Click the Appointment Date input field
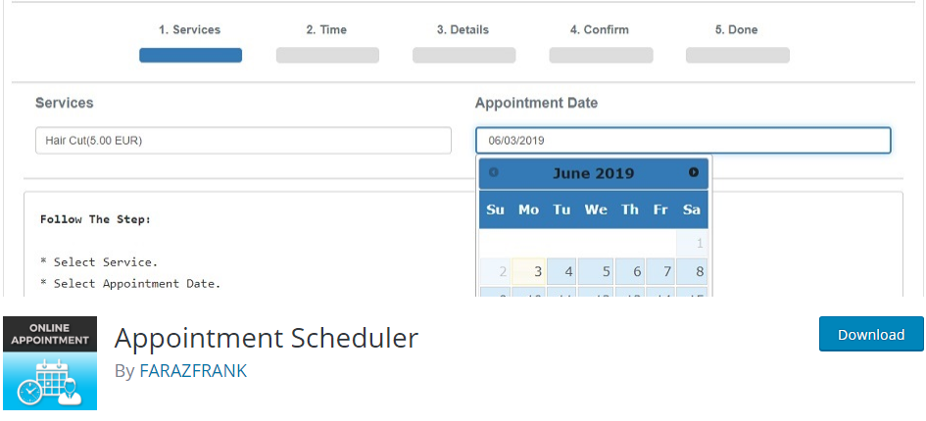Viewport: 926px width, 421px height. tap(683, 140)
